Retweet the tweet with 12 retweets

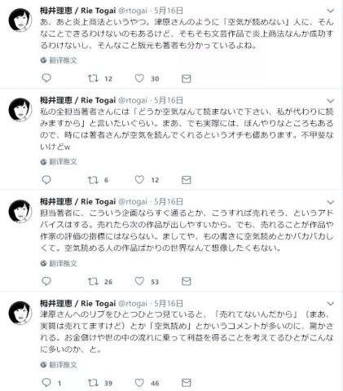coord(93,78)
